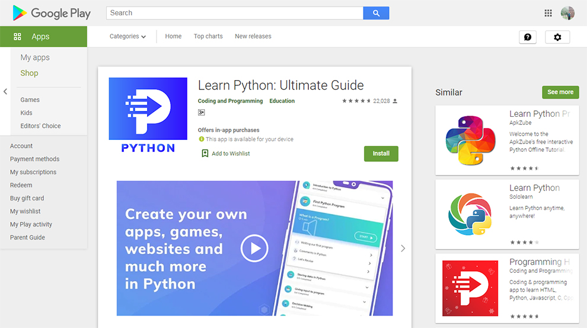Click the Sololearn developer name
This screenshot has width=587, height=328.
[x=521, y=197]
